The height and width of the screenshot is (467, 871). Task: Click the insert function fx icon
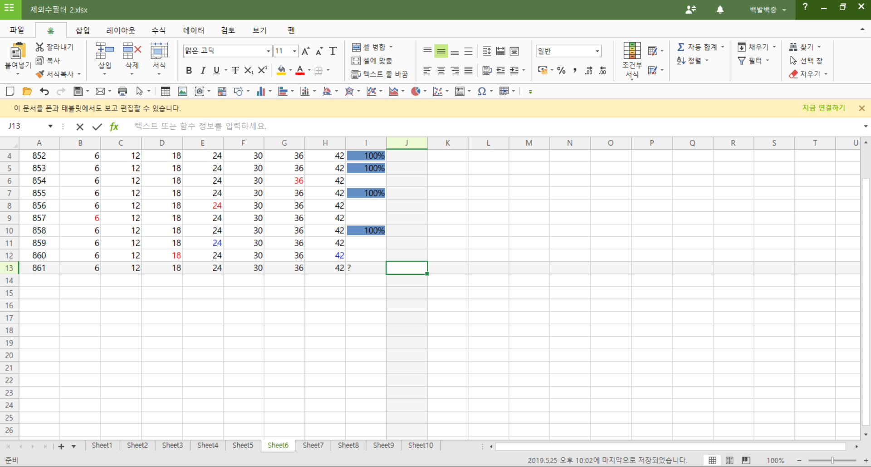click(x=114, y=126)
